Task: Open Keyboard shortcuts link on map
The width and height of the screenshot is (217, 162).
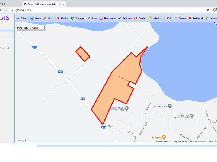Action: click(x=163, y=141)
